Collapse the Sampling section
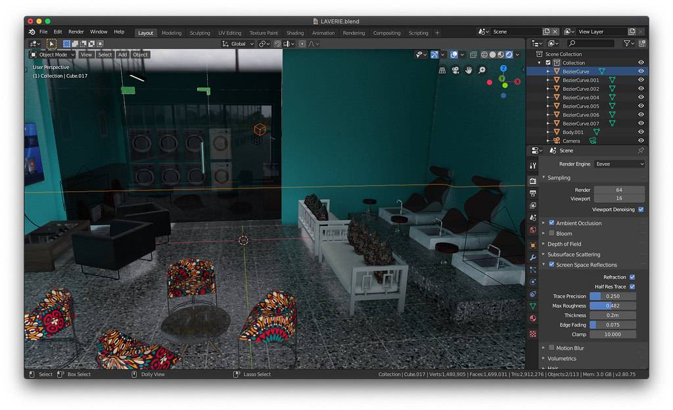Image resolution: width=673 pixels, height=410 pixels. coord(559,177)
